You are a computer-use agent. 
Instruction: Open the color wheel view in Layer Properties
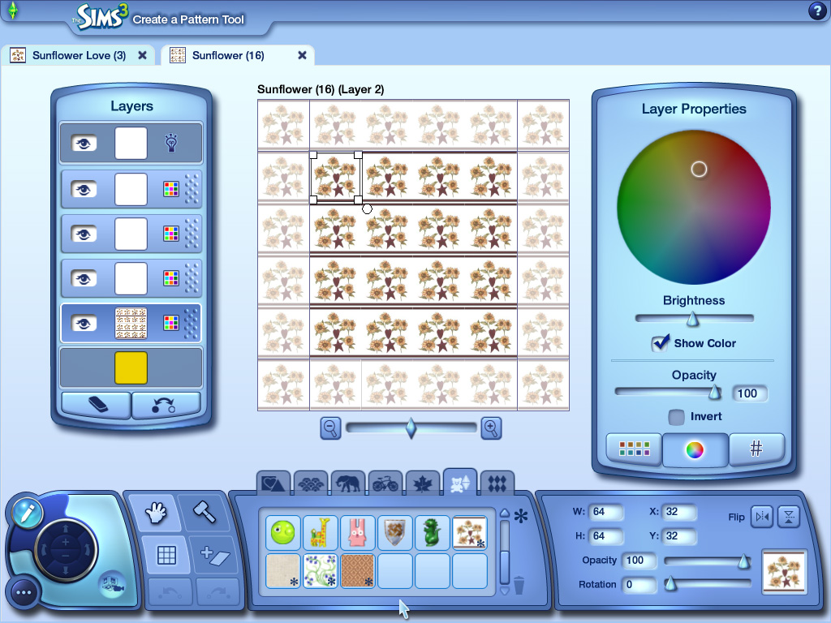tap(695, 449)
